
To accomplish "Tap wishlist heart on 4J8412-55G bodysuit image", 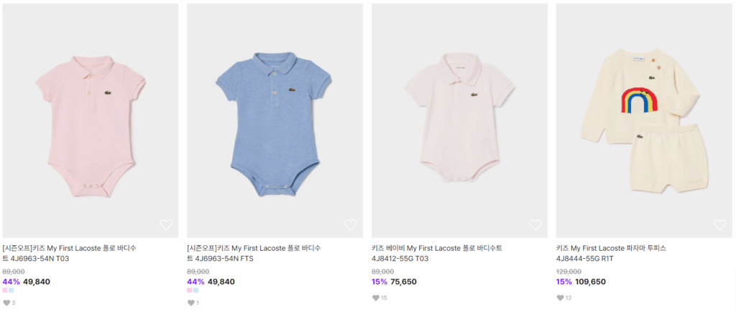I will click(x=535, y=225).
